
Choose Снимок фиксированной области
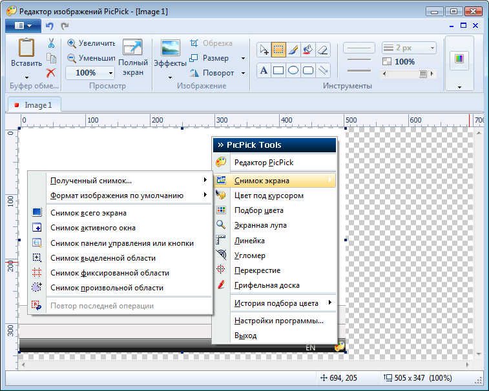pyautogui.click(x=120, y=273)
